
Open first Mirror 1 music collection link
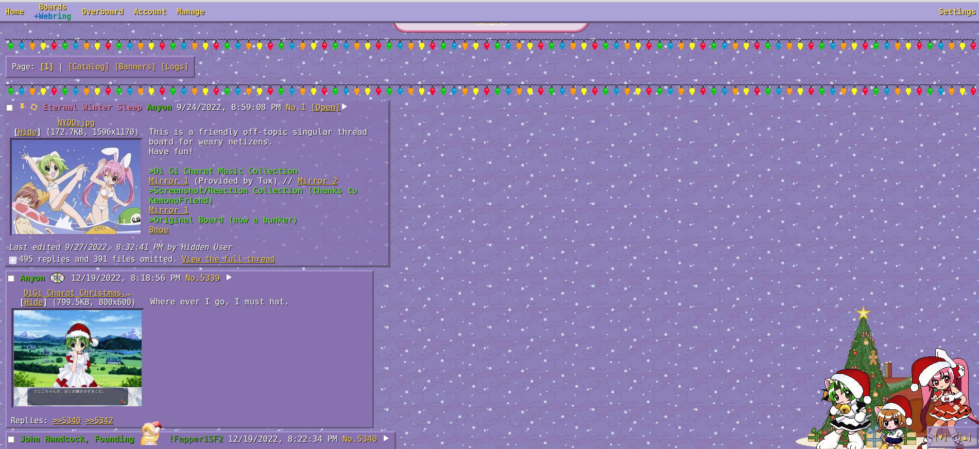pyautogui.click(x=168, y=181)
